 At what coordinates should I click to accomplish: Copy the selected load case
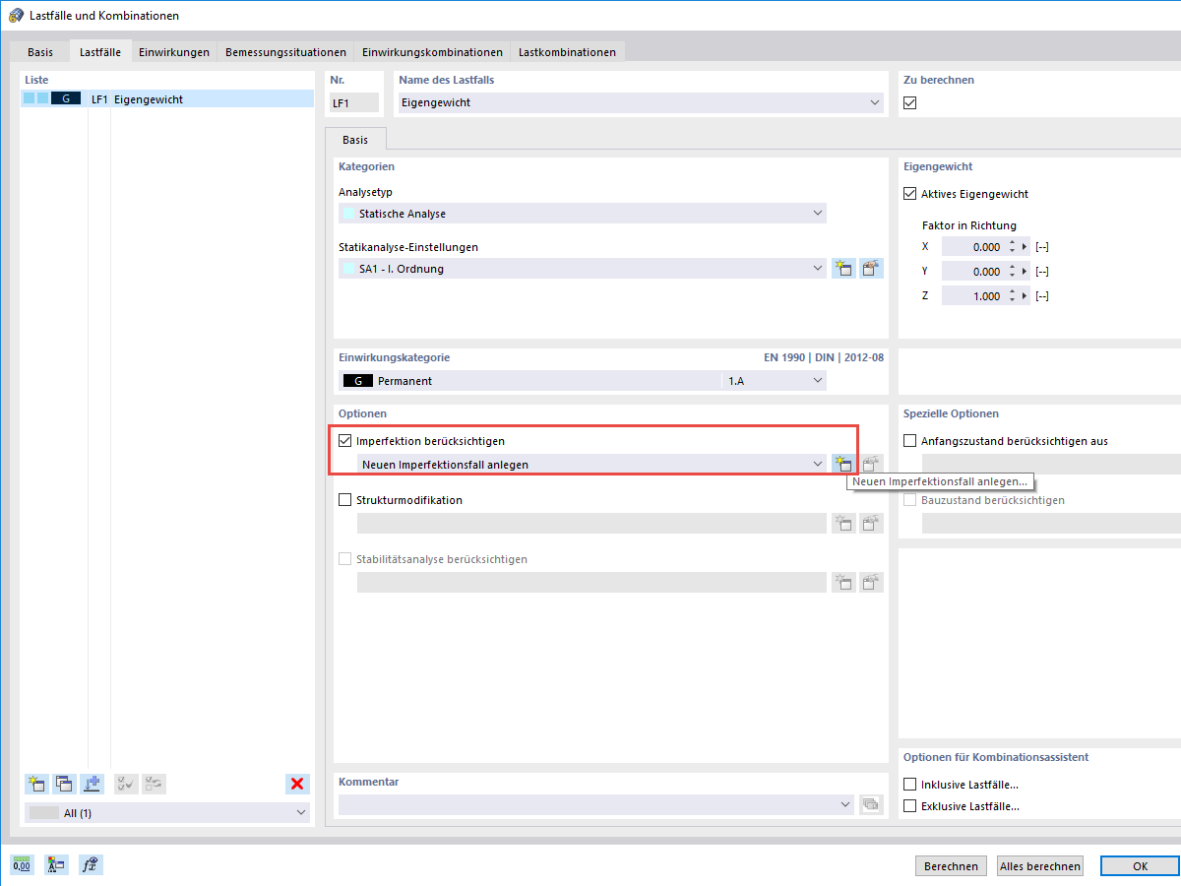(64, 784)
